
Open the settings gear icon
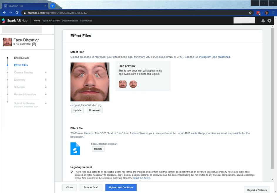[x=269, y=21]
